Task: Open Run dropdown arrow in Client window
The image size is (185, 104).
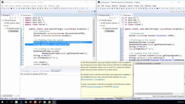Action: (114, 8)
